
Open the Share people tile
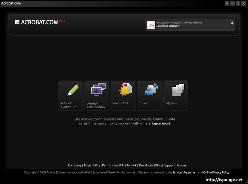coord(149,95)
